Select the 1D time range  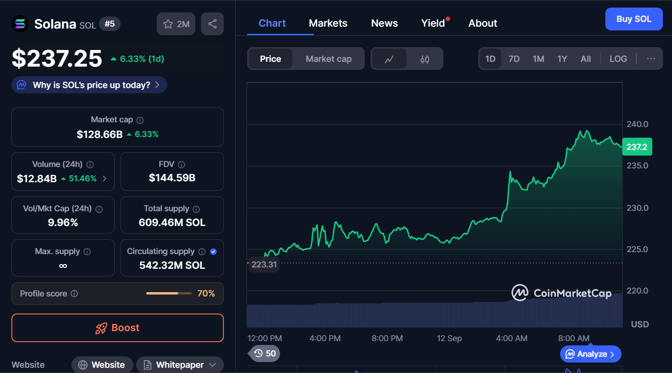click(x=491, y=59)
